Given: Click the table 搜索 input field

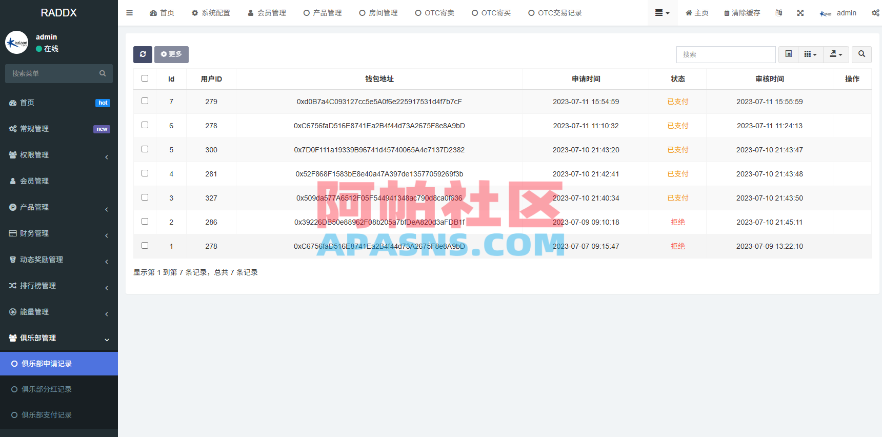Looking at the screenshot, I should tap(726, 54).
